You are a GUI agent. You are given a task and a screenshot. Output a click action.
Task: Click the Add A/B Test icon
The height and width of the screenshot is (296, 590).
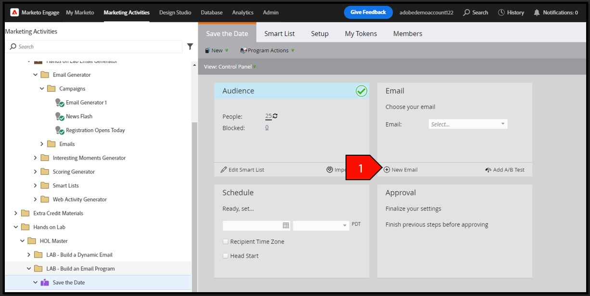(x=488, y=170)
